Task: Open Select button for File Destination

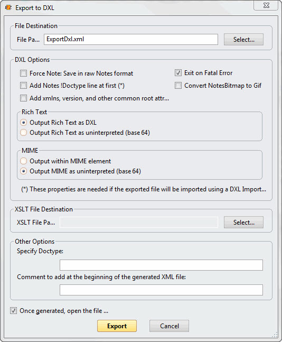Action: point(243,40)
